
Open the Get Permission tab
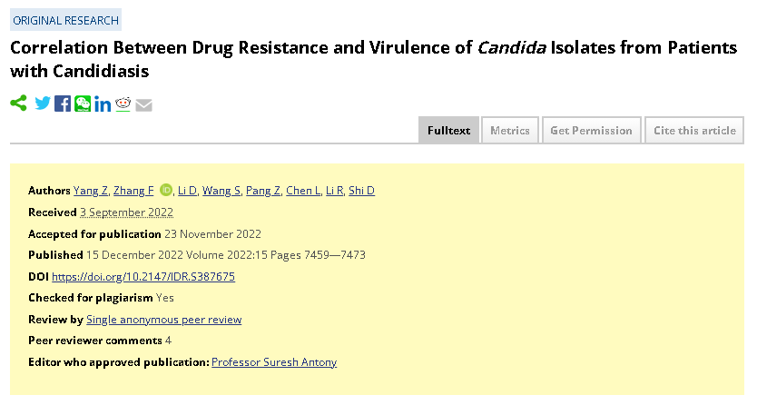(x=592, y=131)
